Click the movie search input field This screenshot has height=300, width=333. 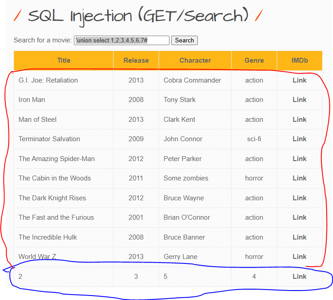coord(122,41)
